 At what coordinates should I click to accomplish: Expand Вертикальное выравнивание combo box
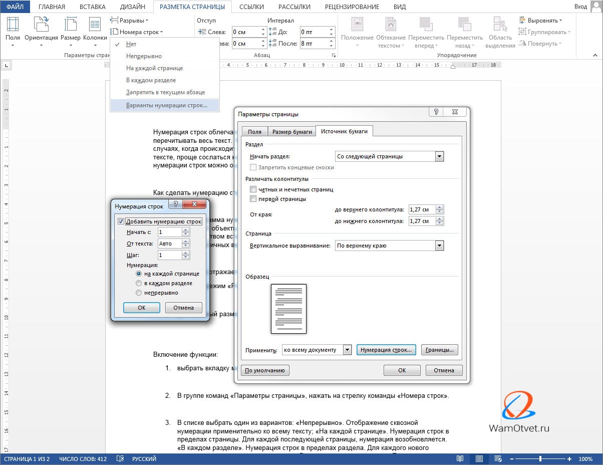440,246
